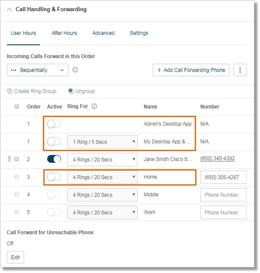Viewport: 260px width, 273px height.
Task: Click Home number field (650) 305-4287
Action: coord(223,177)
